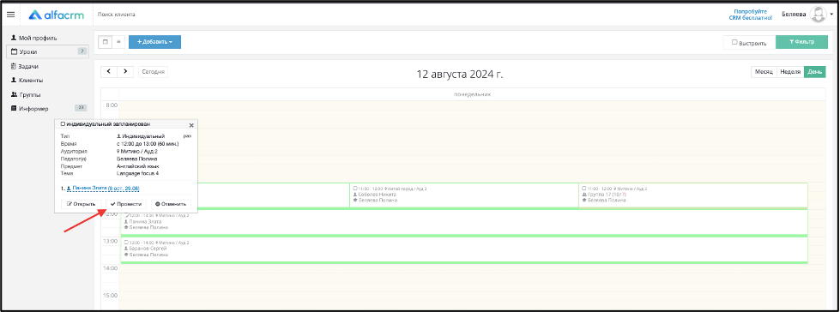The height and width of the screenshot is (312, 840).
Task: Switch to list view icon
Action: pos(118,42)
